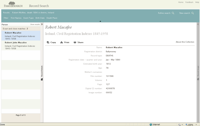
Task: Click the Print printer icon
Action: (x=62, y=42)
